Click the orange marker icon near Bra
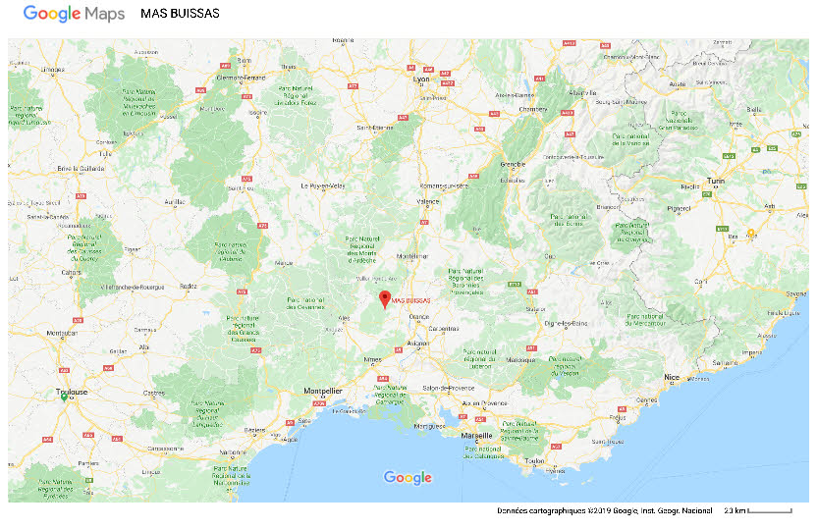Viewport: 817px width, 530px height. tap(751, 234)
